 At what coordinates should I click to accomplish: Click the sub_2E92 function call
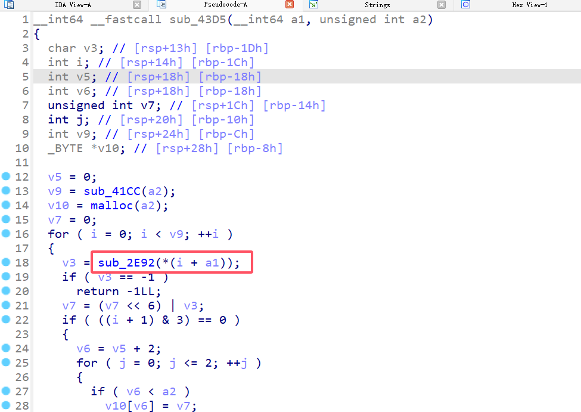[126, 262]
